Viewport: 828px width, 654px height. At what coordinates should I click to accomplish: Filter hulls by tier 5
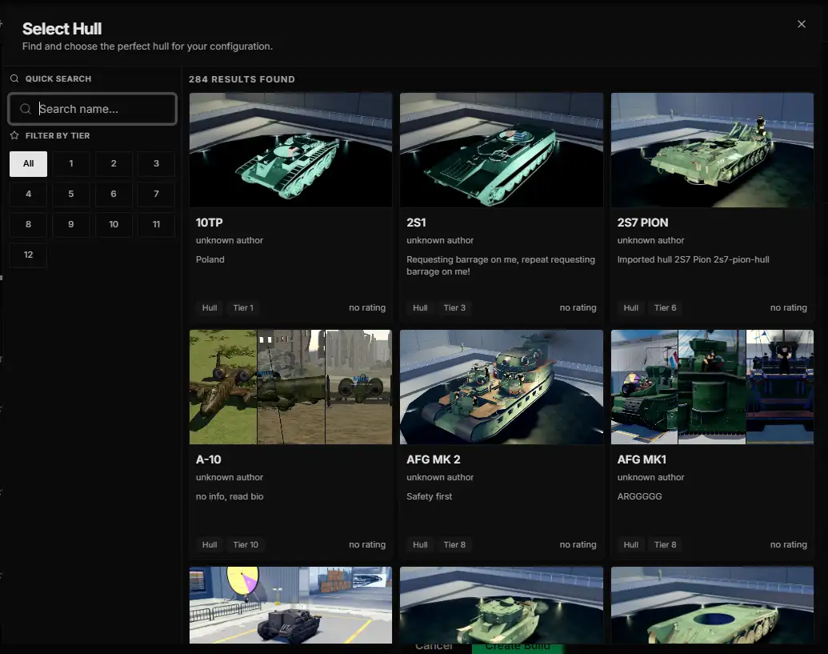coord(70,194)
